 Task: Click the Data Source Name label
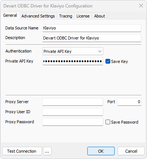[22, 28]
